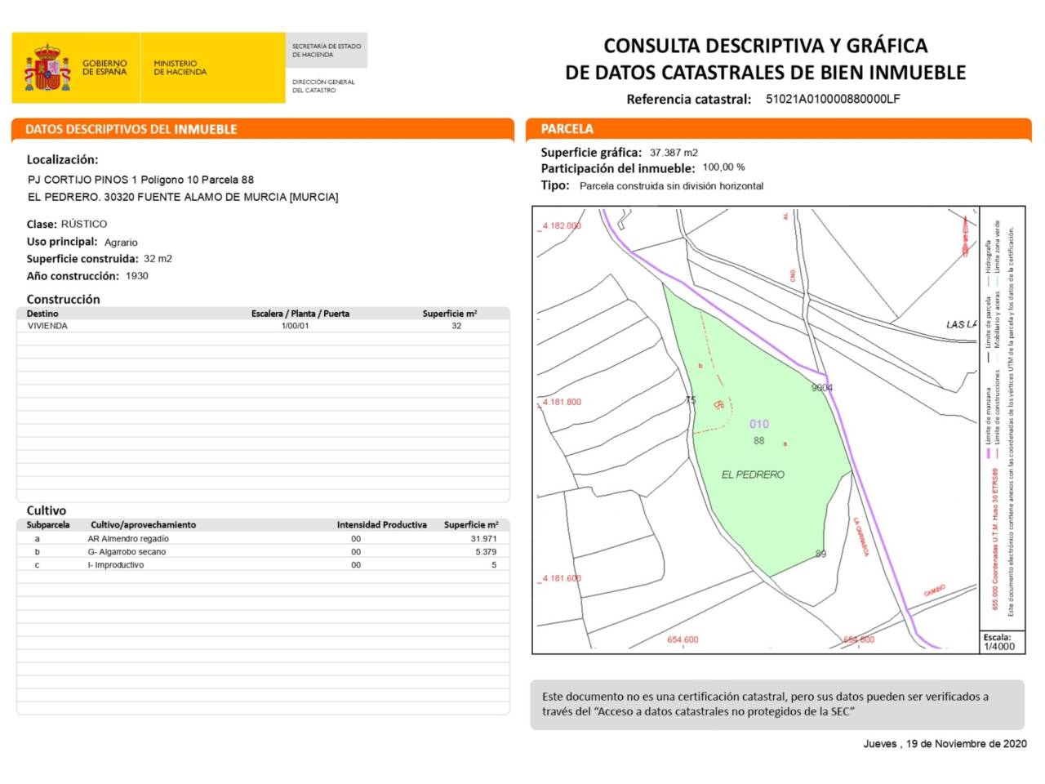Click the 'Referencia catastral:' label
Screen dimensions: 1045x784
[x=688, y=100]
